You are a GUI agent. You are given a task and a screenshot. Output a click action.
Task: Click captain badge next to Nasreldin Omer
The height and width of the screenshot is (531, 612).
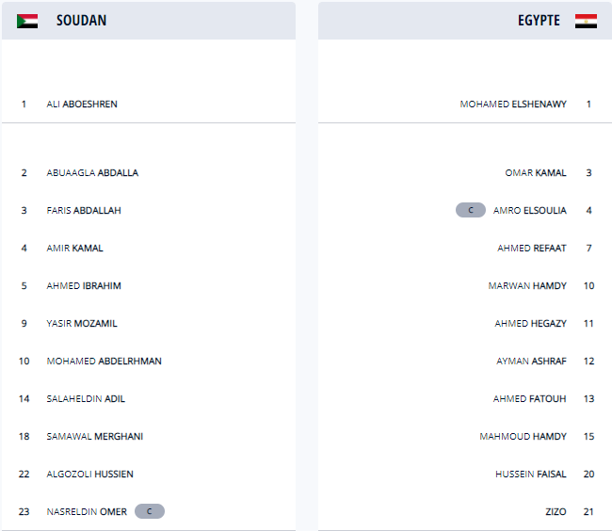pos(150,511)
